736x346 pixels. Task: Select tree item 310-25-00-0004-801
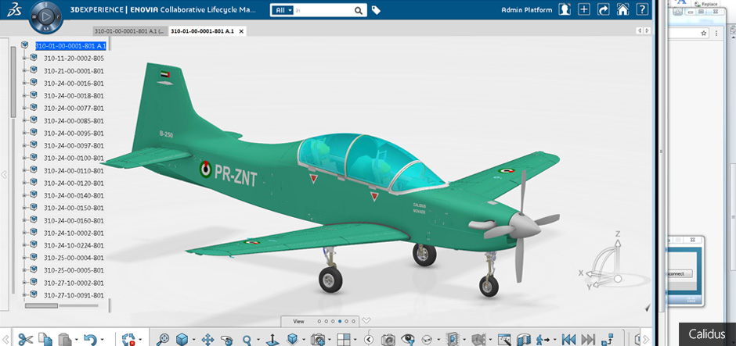(74, 258)
